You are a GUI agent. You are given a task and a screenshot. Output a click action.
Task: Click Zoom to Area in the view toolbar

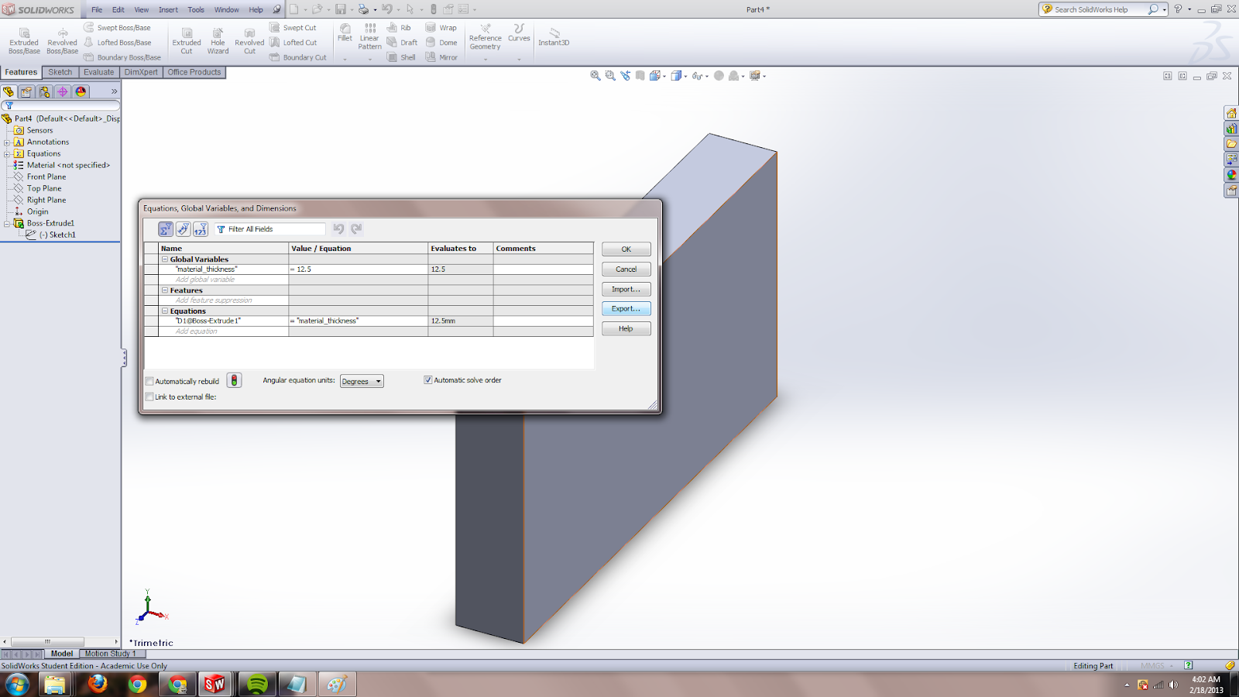tap(610, 76)
